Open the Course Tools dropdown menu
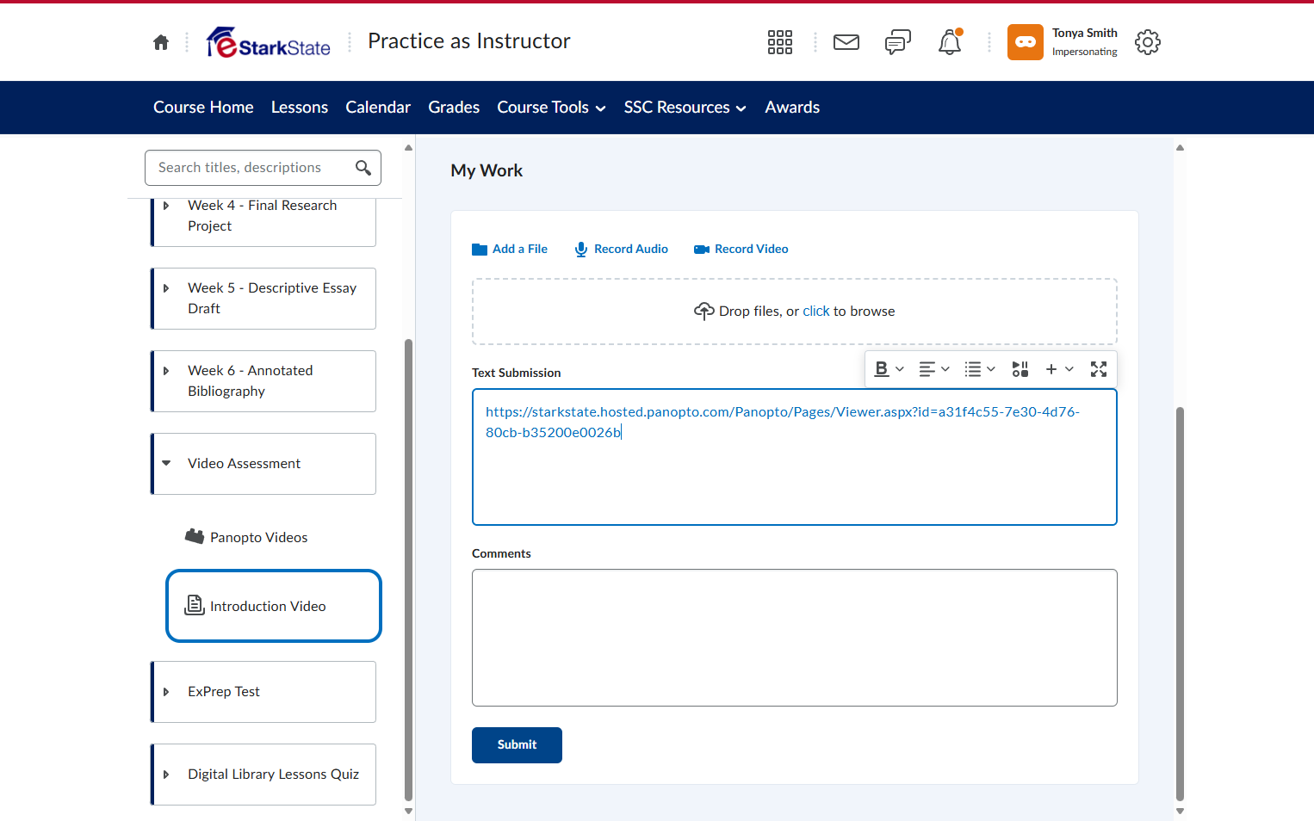Image resolution: width=1314 pixels, height=821 pixels. tap(552, 108)
